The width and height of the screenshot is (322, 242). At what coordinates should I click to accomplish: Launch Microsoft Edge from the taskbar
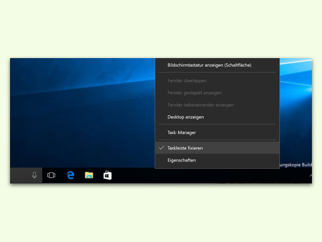[x=70, y=175]
